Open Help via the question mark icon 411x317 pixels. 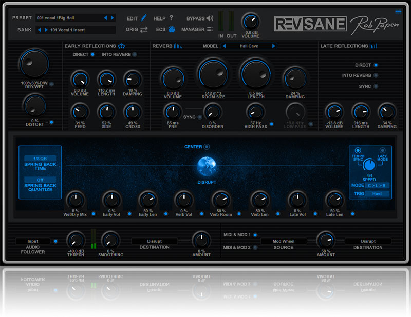pos(171,18)
